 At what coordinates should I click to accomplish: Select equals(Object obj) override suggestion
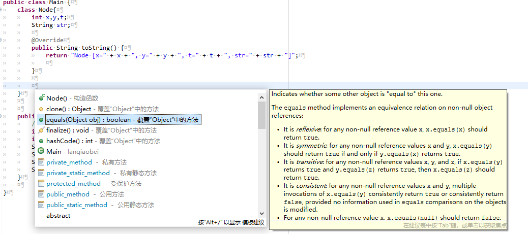tap(121, 120)
